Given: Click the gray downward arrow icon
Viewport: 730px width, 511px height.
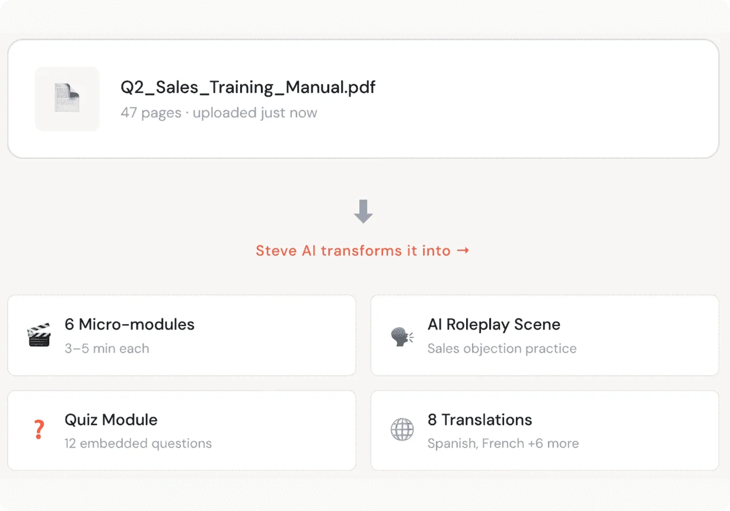Looking at the screenshot, I should [363, 212].
